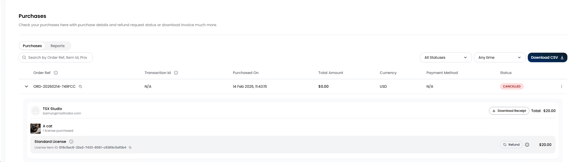Request a Refund for Standard License
The width and height of the screenshot is (580, 162).
click(x=511, y=145)
